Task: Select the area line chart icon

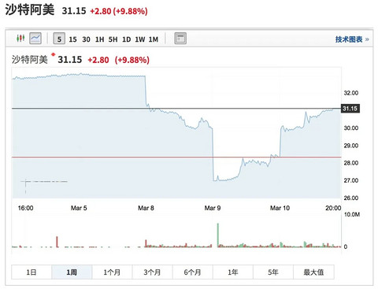Action: 35,39
